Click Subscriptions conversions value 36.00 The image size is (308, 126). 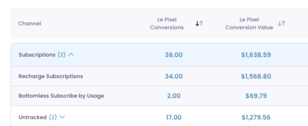click(x=174, y=55)
